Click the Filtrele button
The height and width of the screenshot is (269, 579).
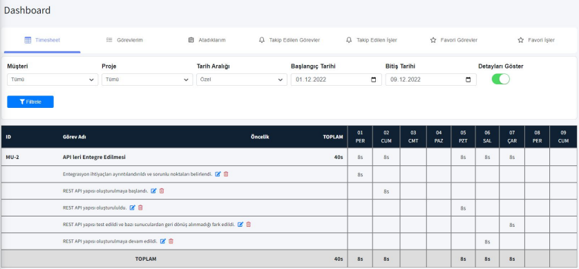(x=30, y=102)
